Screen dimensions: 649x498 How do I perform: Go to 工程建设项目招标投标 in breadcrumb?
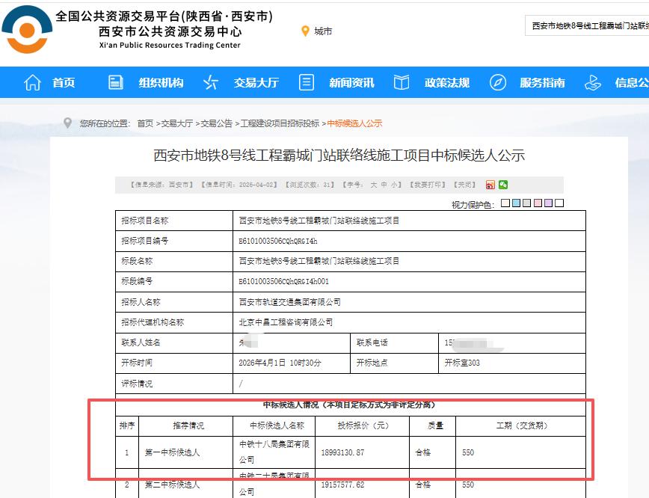point(280,123)
